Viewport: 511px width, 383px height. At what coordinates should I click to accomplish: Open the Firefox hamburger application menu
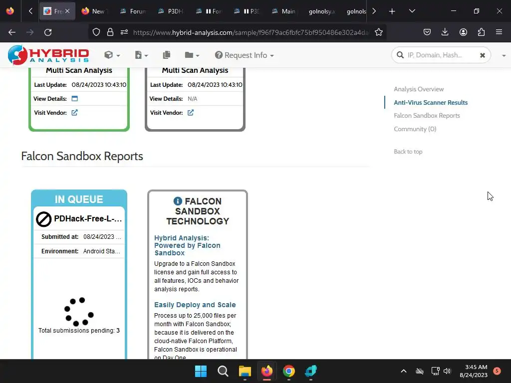click(499, 32)
